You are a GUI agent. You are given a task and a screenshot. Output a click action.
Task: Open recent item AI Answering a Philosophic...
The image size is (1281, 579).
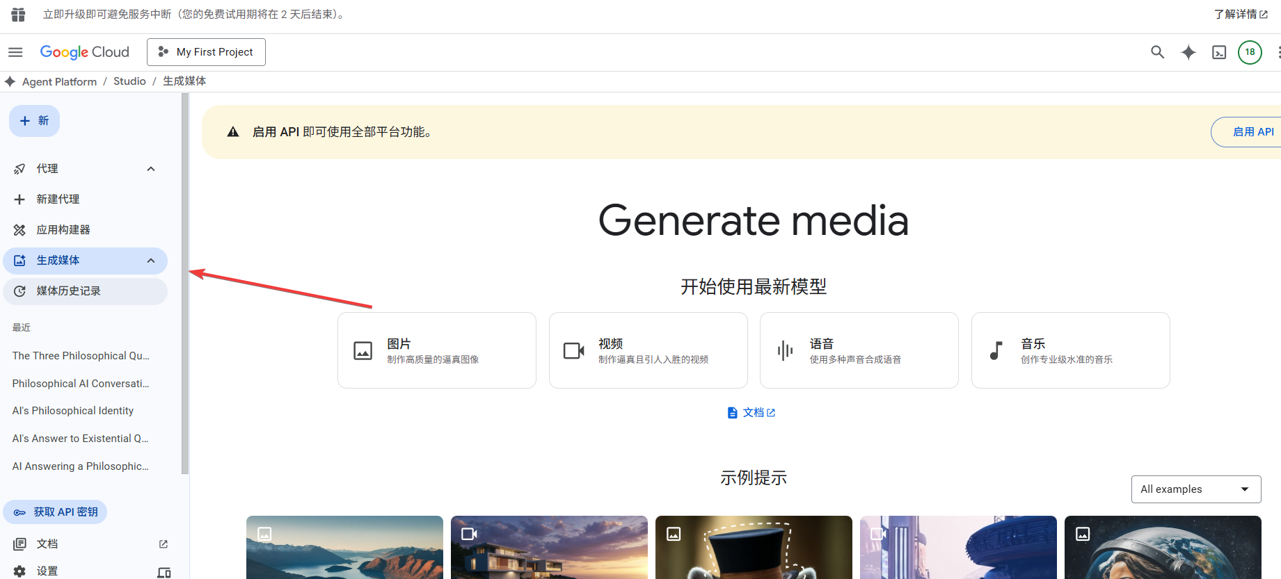[x=81, y=466]
